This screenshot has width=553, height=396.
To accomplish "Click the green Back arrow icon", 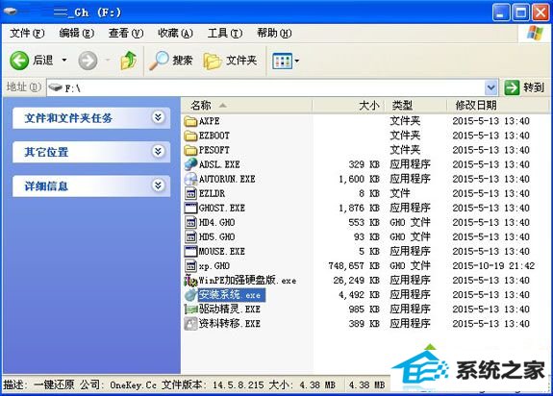I will point(19,61).
